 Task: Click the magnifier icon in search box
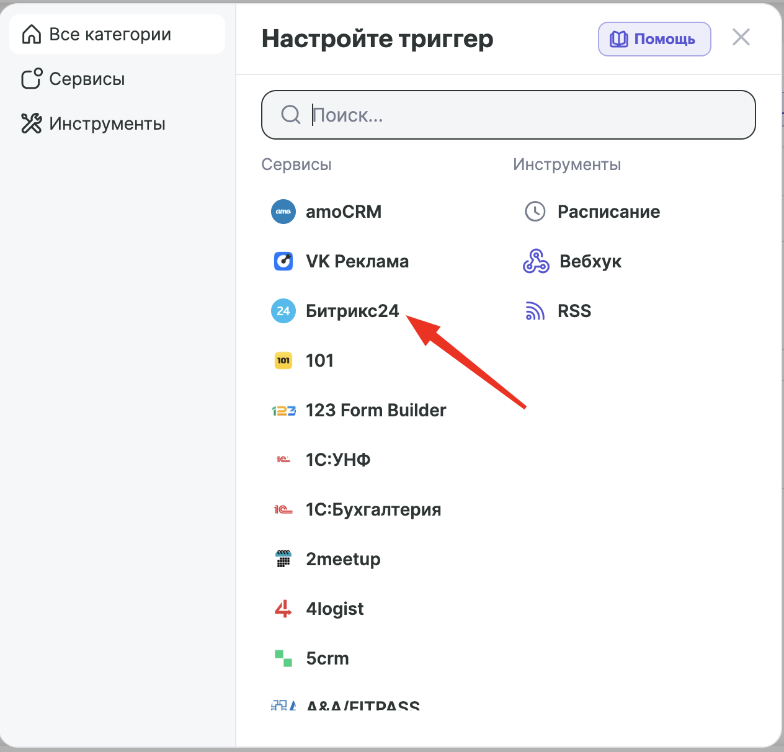point(291,114)
